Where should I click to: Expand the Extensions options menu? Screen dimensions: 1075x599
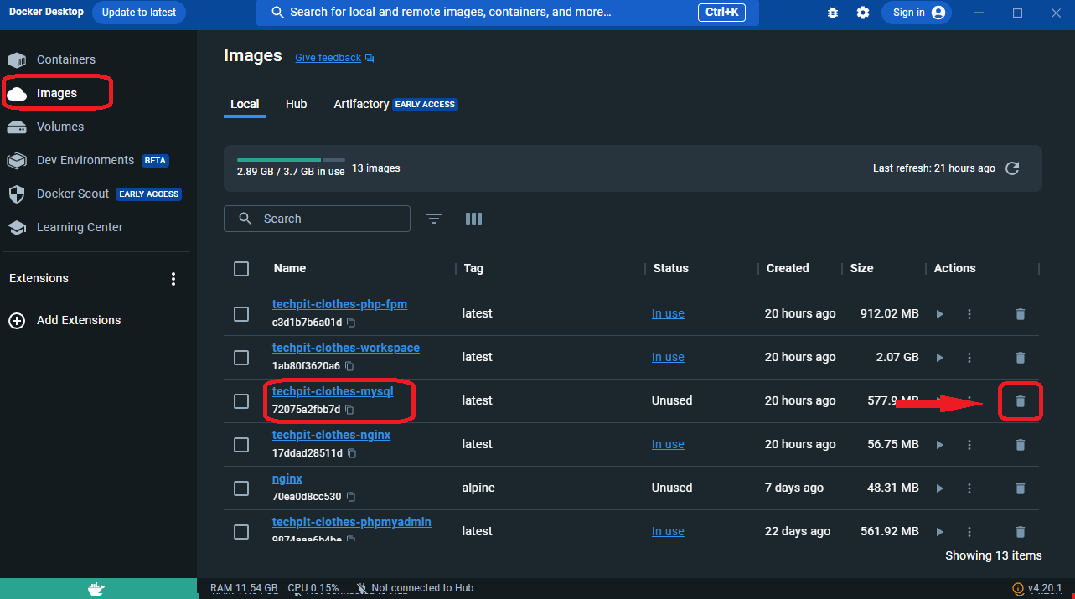click(x=173, y=279)
